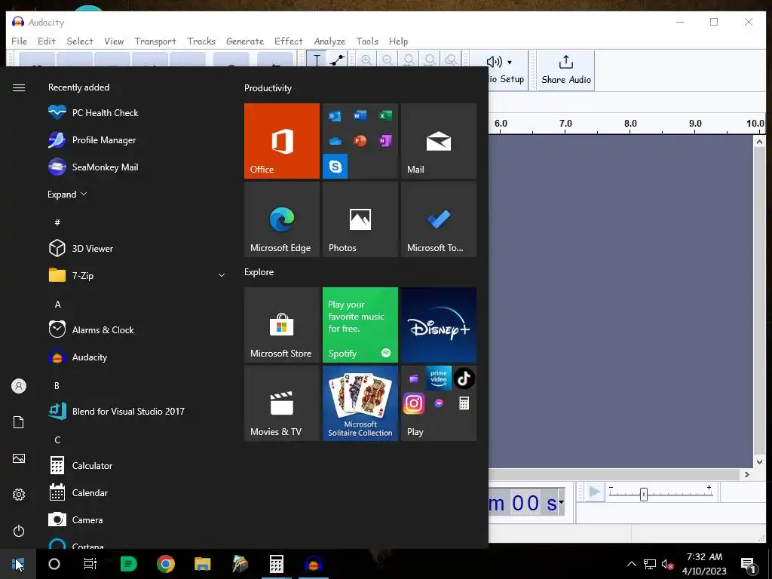Open the Play folder tile

point(439,404)
